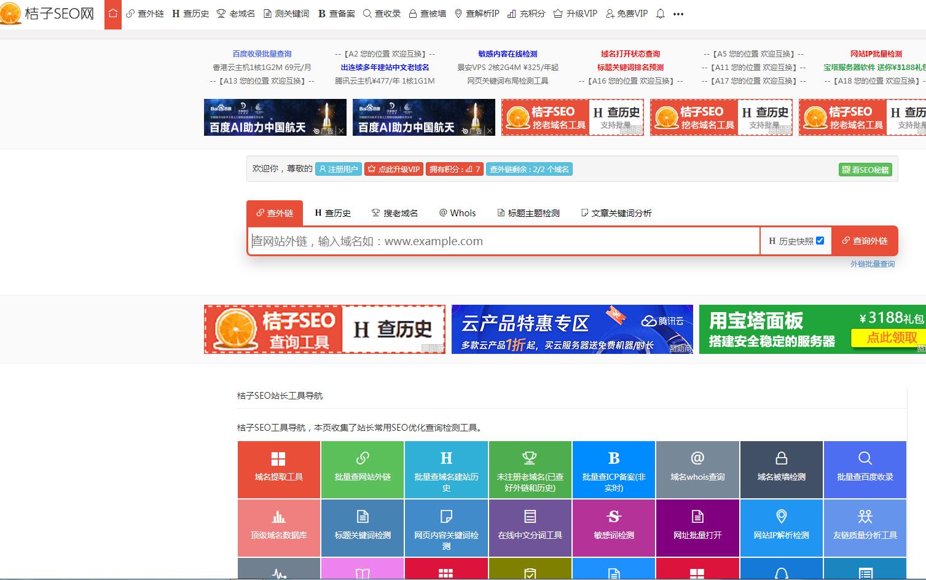Open 在线中文分词工具 tile
The width and height of the screenshot is (926, 580).
[530, 528]
